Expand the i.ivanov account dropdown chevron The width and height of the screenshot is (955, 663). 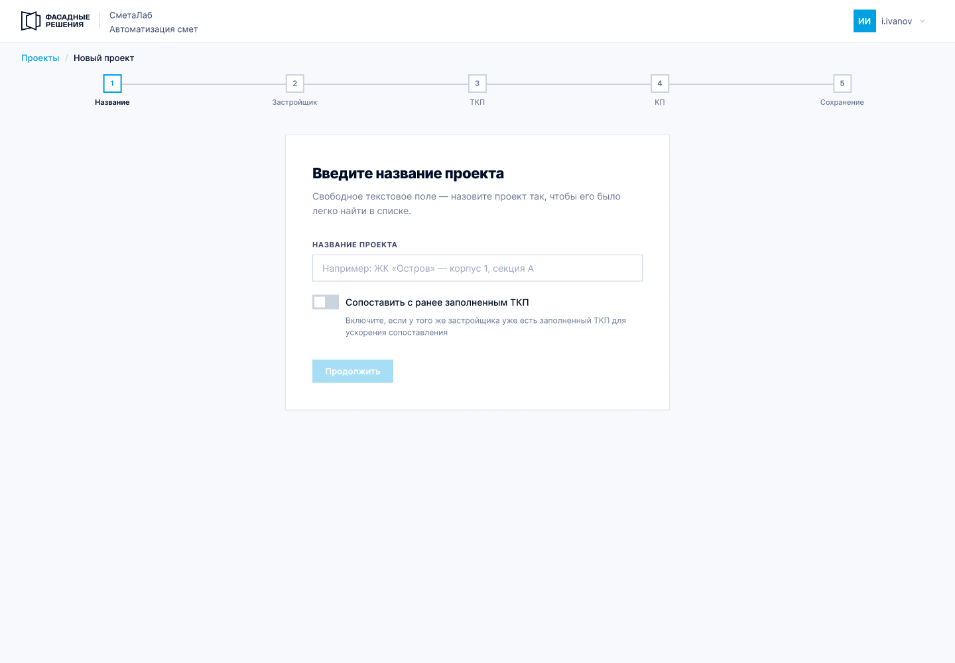[923, 21]
